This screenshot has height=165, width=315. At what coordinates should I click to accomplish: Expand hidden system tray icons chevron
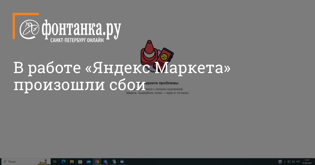pos(285,162)
